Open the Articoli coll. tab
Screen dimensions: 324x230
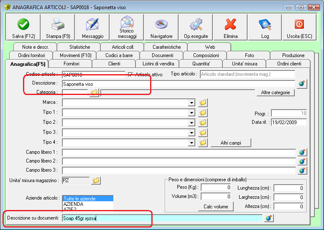click(123, 47)
